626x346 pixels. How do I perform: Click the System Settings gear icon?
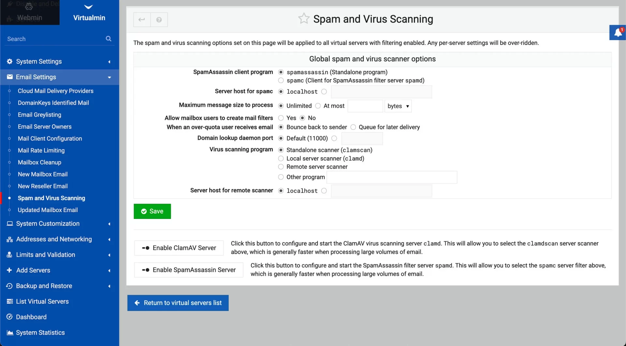pyautogui.click(x=9, y=62)
